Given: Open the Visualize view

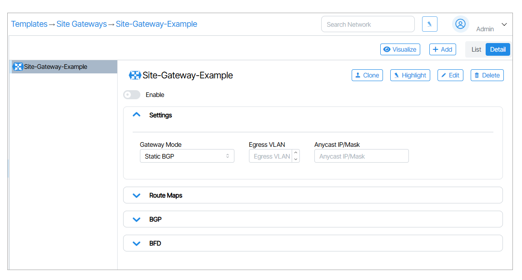Looking at the screenshot, I should click(x=400, y=49).
